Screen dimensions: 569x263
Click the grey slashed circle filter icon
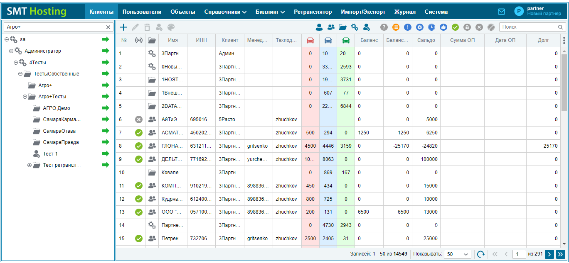491,27
